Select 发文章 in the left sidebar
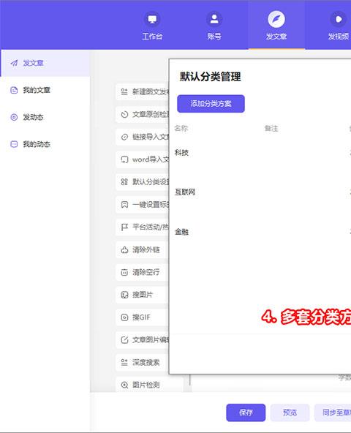Viewport: 351px width, 433px height. click(45, 63)
